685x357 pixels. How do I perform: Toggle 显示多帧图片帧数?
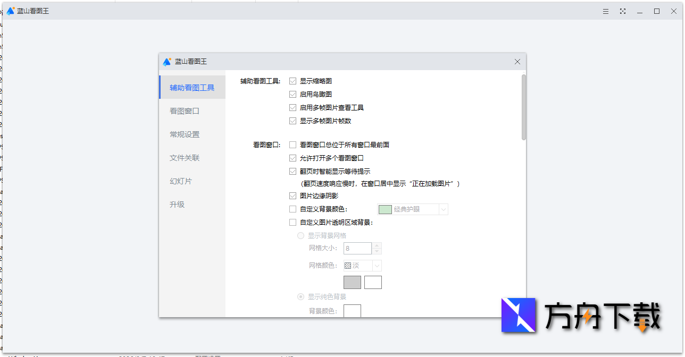[293, 121]
